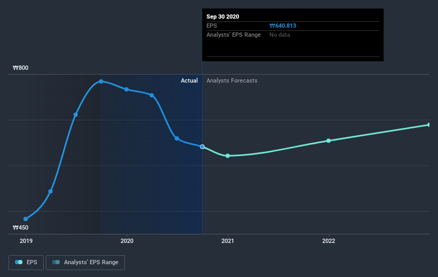This screenshot has height=277, width=438.
Task: Click the Analysts Forecasts label
Action: pyautogui.click(x=232, y=80)
